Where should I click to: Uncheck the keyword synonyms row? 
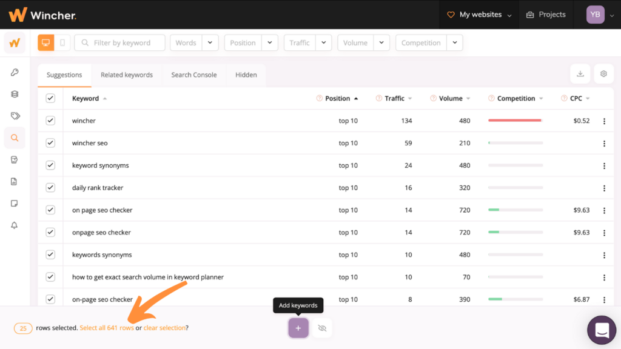point(50,165)
